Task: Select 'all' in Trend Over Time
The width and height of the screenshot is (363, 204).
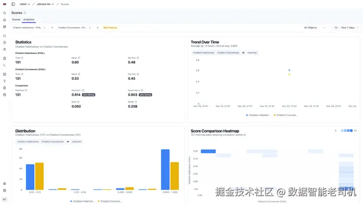Action: (243, 53)
